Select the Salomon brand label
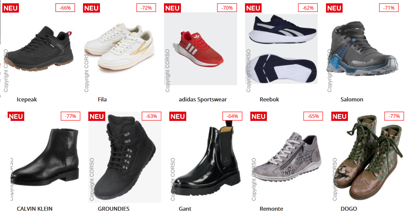Image resolution: width=405 pixels, height=217 pixels. click(352, 99)
